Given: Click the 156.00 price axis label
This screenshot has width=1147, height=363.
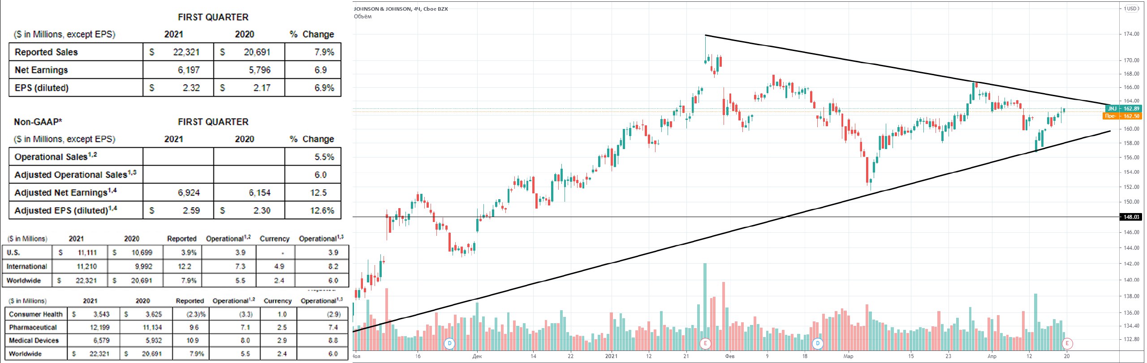Looking at the screenshot, I should click(x=1131, y=158).
